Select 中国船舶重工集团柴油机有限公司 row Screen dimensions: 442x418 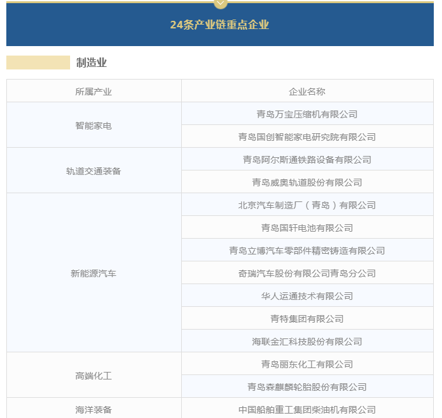point(308,409)
